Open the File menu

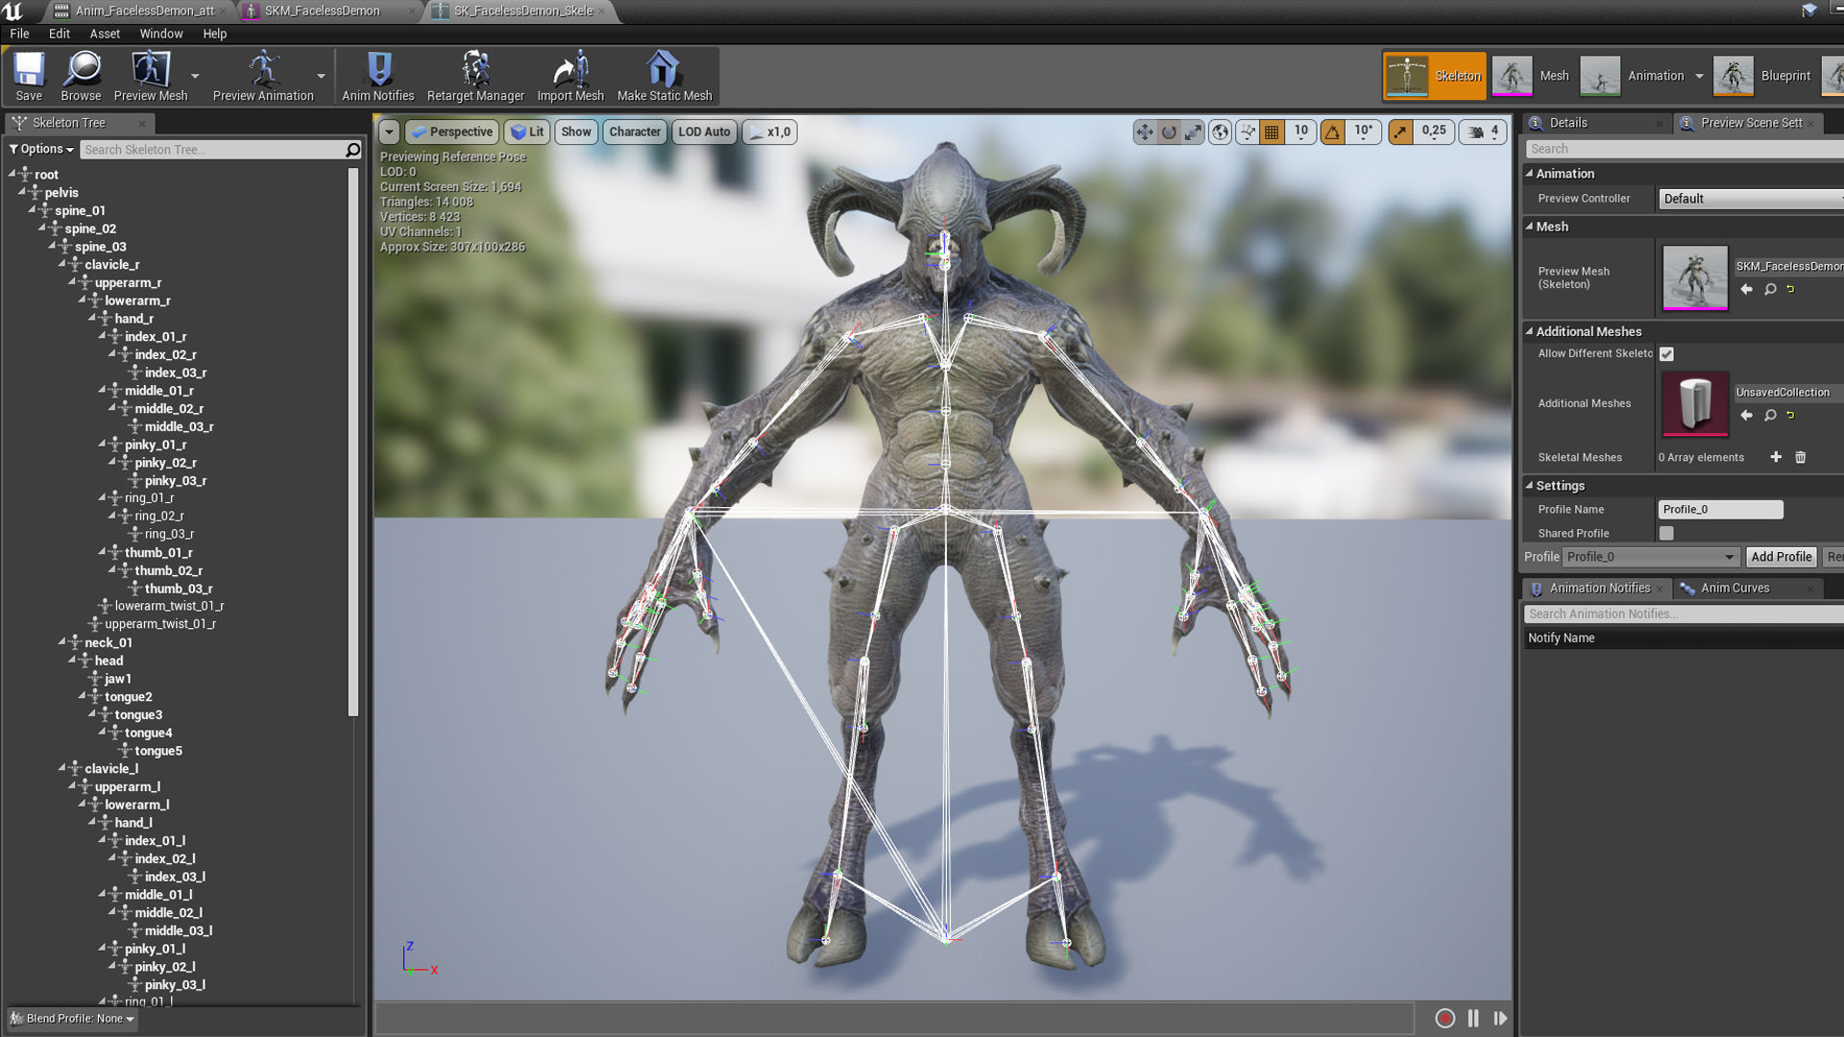coord(19,34)
